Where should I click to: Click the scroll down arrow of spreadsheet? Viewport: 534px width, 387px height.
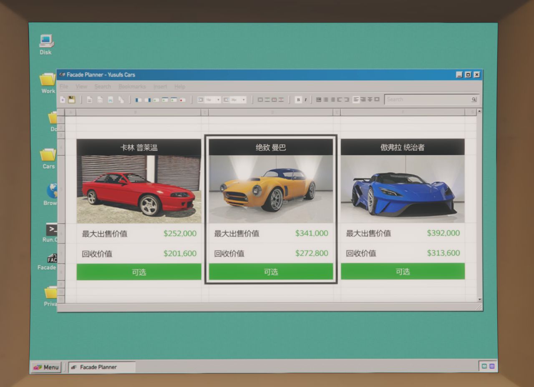tap(479, 299)
